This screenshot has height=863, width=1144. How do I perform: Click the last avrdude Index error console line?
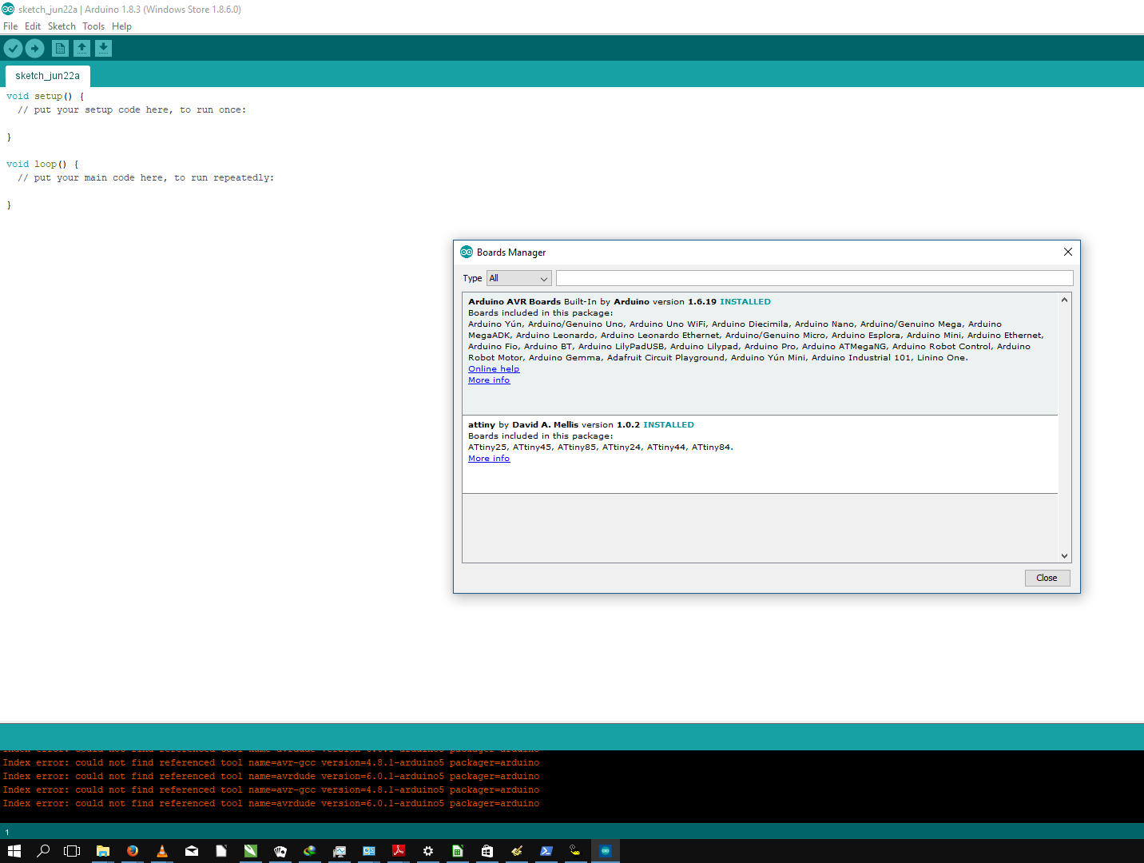(271, 804)
